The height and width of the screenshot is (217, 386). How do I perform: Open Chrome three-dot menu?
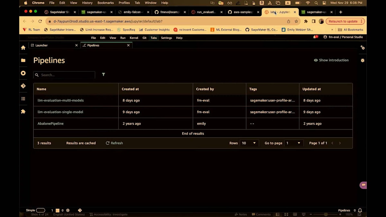(x=362, y=21)
